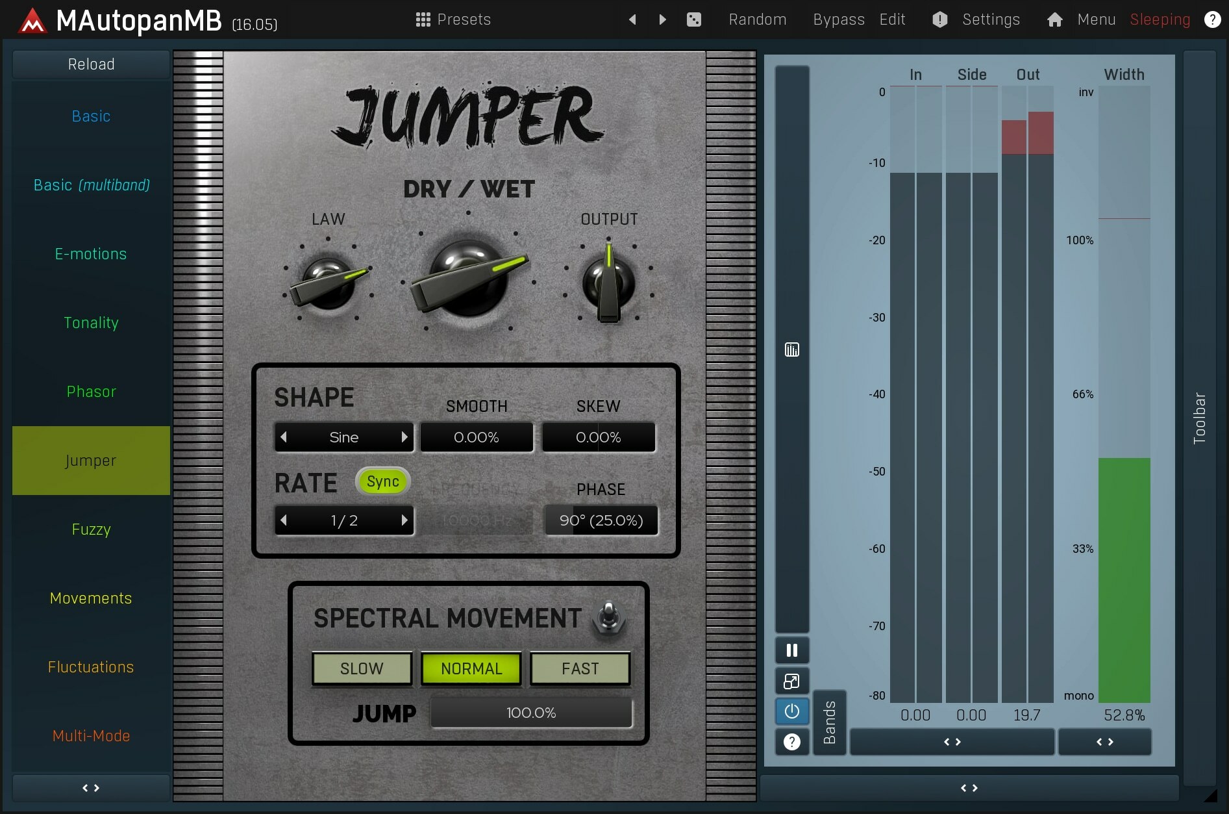
Task: Open plugin help via question mark icon
Action: coord(1213,19)
